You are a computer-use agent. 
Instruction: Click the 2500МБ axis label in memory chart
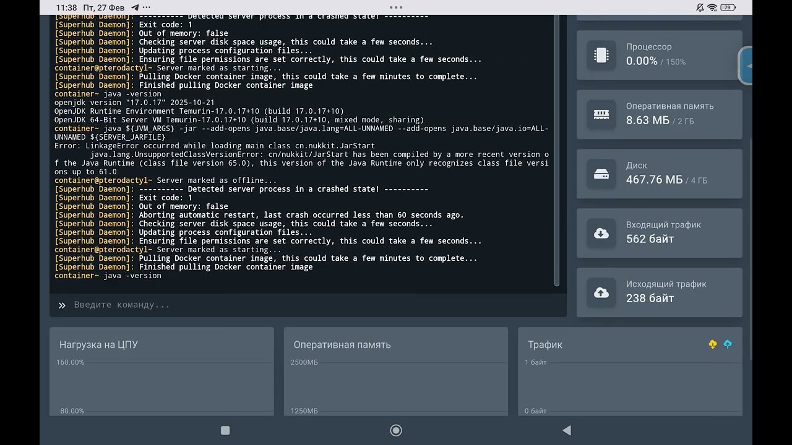(x=304, y=362)
